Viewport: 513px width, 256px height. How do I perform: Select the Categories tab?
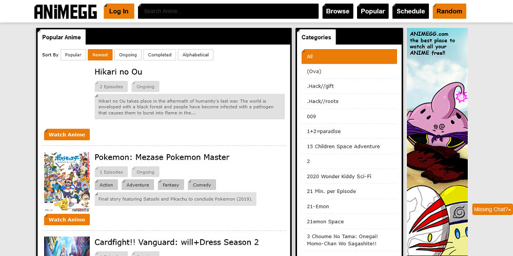click(316, 37)
